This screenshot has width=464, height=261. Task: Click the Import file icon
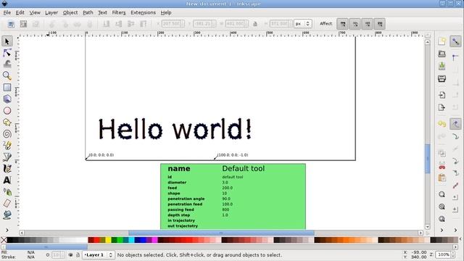(442, 95)
